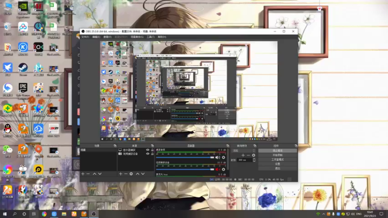Open Task View on the taskbar
Viewport: 388px width, 218px height.
tap(34, 214)
